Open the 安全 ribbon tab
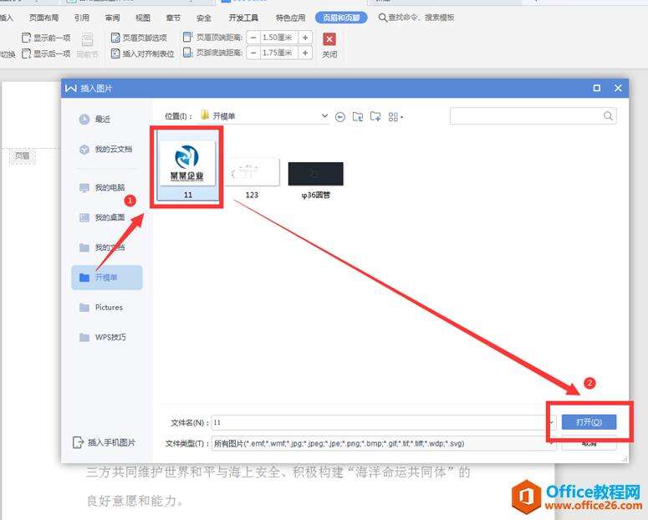Screen dimensions: 648x520 204,18
